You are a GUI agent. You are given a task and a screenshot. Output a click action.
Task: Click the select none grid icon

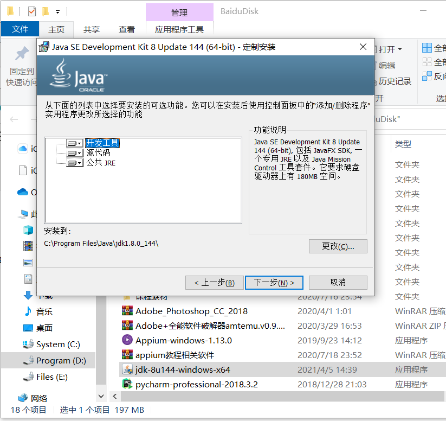[427, 62]
